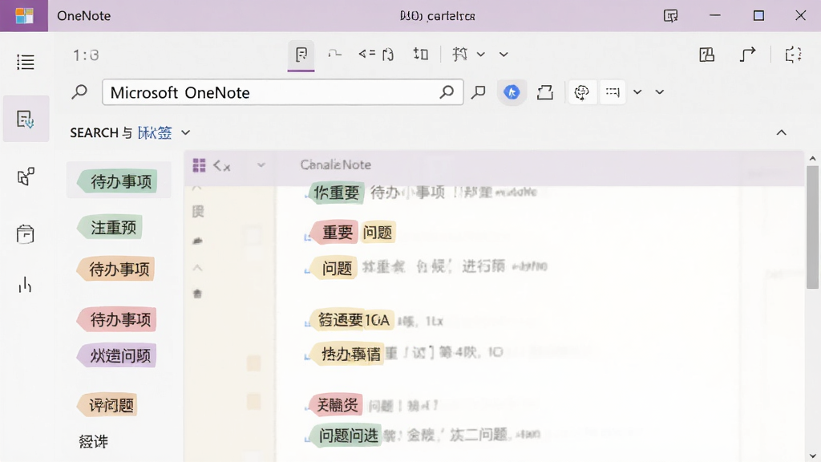Viewport: 821px width, 462px height.
Task: Open first chevron after dashed rectangle icon
Action: [x=637, y=92]
